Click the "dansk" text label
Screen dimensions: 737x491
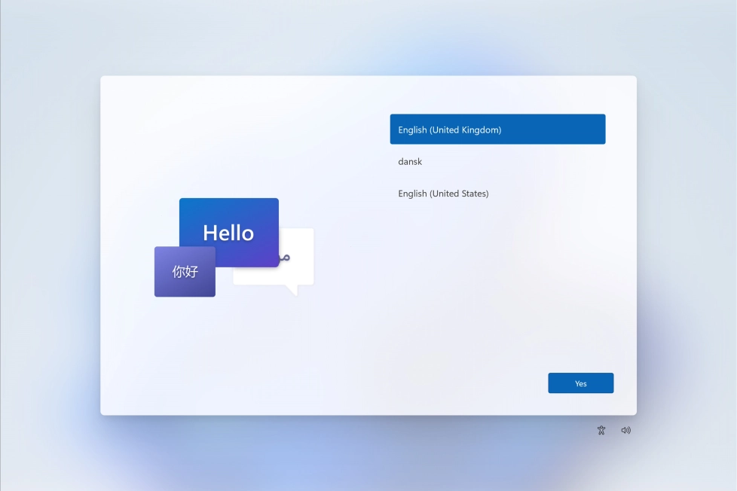pyautogui.click(x=410, y=162)
